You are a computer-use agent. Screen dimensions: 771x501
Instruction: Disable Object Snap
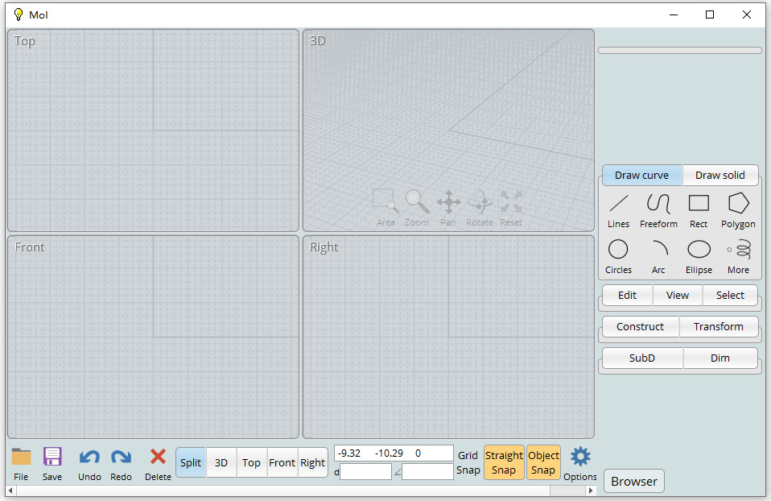(543, 462)
